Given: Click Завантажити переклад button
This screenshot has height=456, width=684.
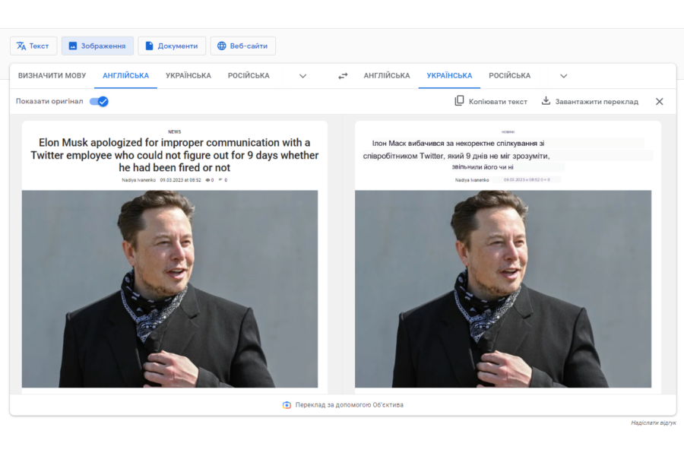Looking at the screenshot, I should (x=590, y=101).
